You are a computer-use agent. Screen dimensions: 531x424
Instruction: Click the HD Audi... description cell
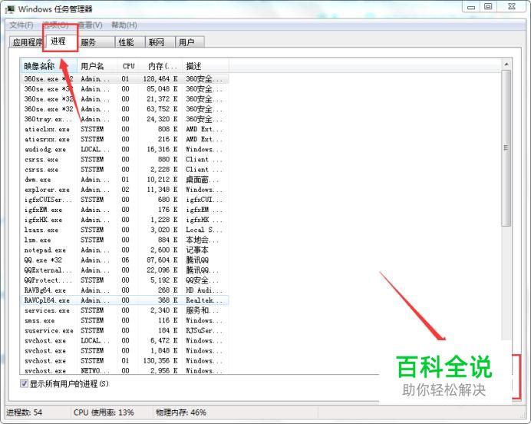coord(204,290)
